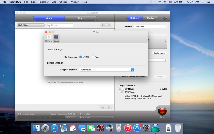Viewport: 214px width, 134px height.
Task: Open Image Capture from the Dock
Action: click(109, 128)
